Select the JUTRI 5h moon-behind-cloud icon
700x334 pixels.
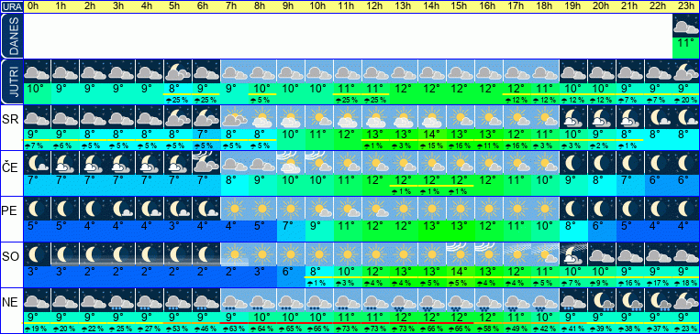178,71
